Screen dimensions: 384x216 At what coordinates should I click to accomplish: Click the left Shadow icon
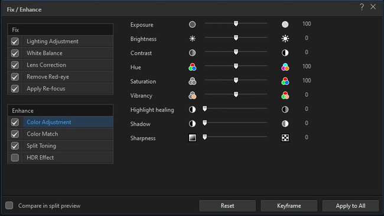(192, 123)
